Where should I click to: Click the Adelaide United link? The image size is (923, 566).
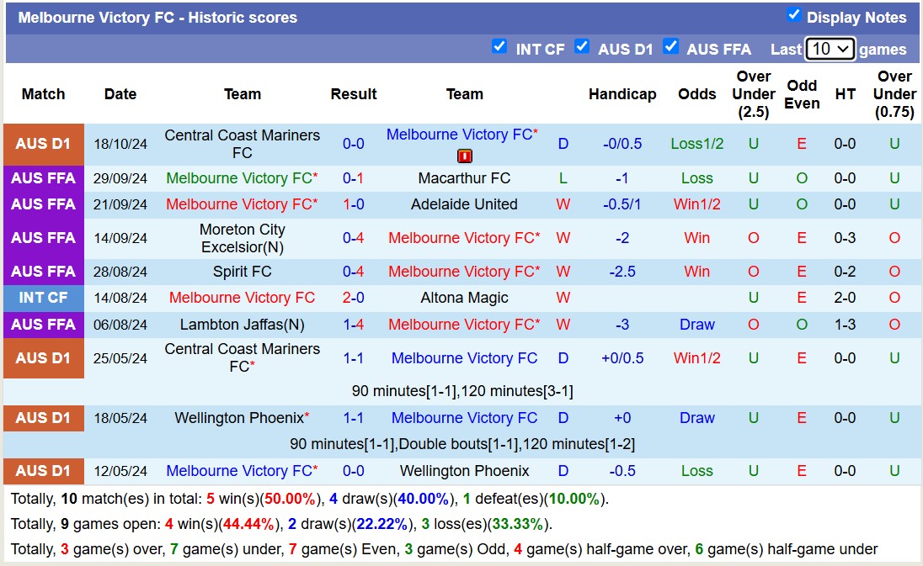465,204
